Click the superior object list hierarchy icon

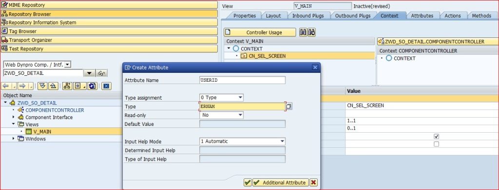(67, 86)
